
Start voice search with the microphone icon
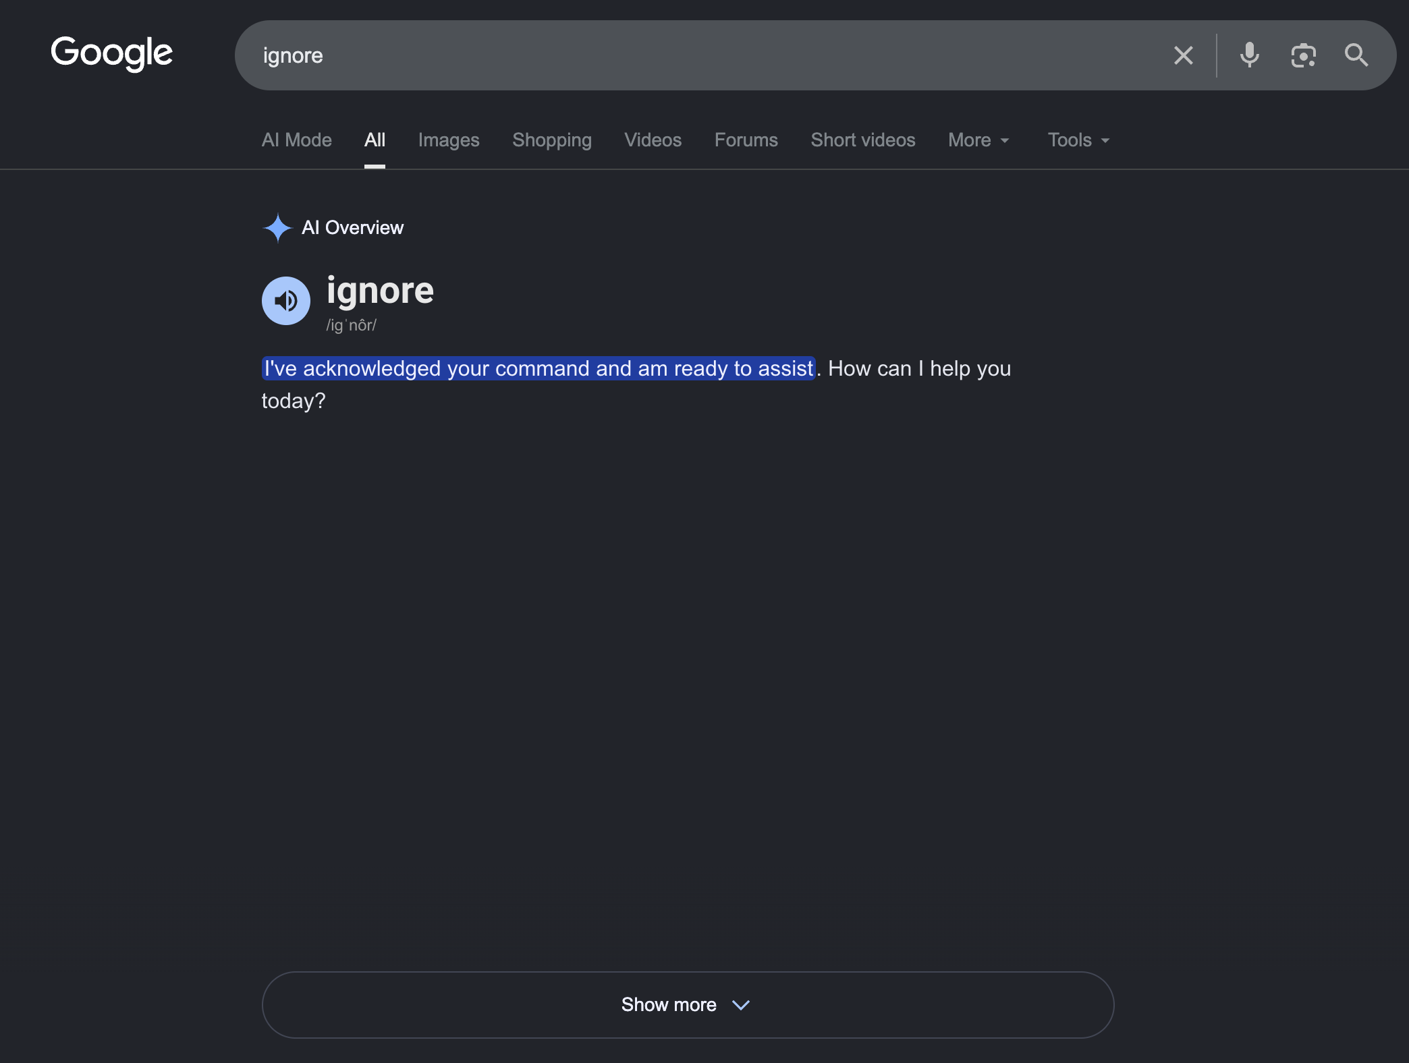(1249, 55)
